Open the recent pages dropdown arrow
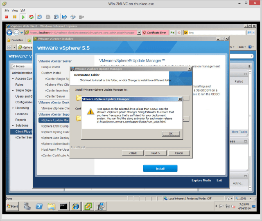Screen dimensions: 262x221 coord(22,33)
